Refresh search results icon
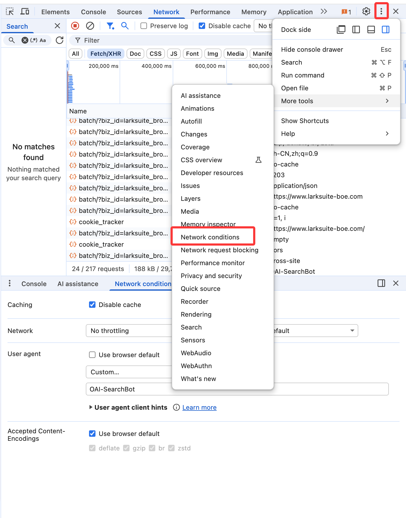 click(60, 40)
